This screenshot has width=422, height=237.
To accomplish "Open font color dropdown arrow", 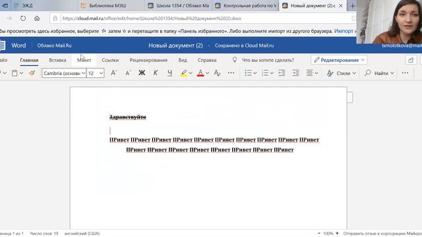I will (x=207, y=73).
